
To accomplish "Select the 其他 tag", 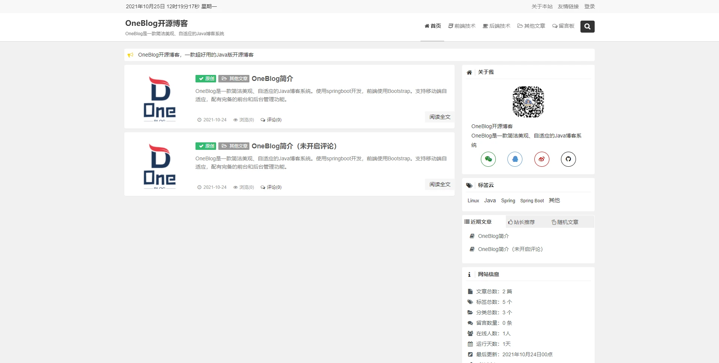I will [x=554, y=200].
